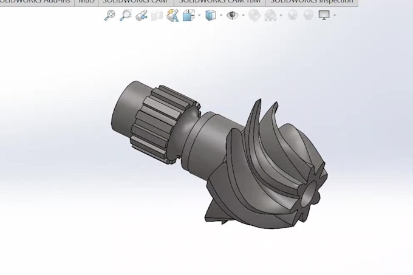Open the SOLIDWORKS CAM TBM tab

(220, 2)
